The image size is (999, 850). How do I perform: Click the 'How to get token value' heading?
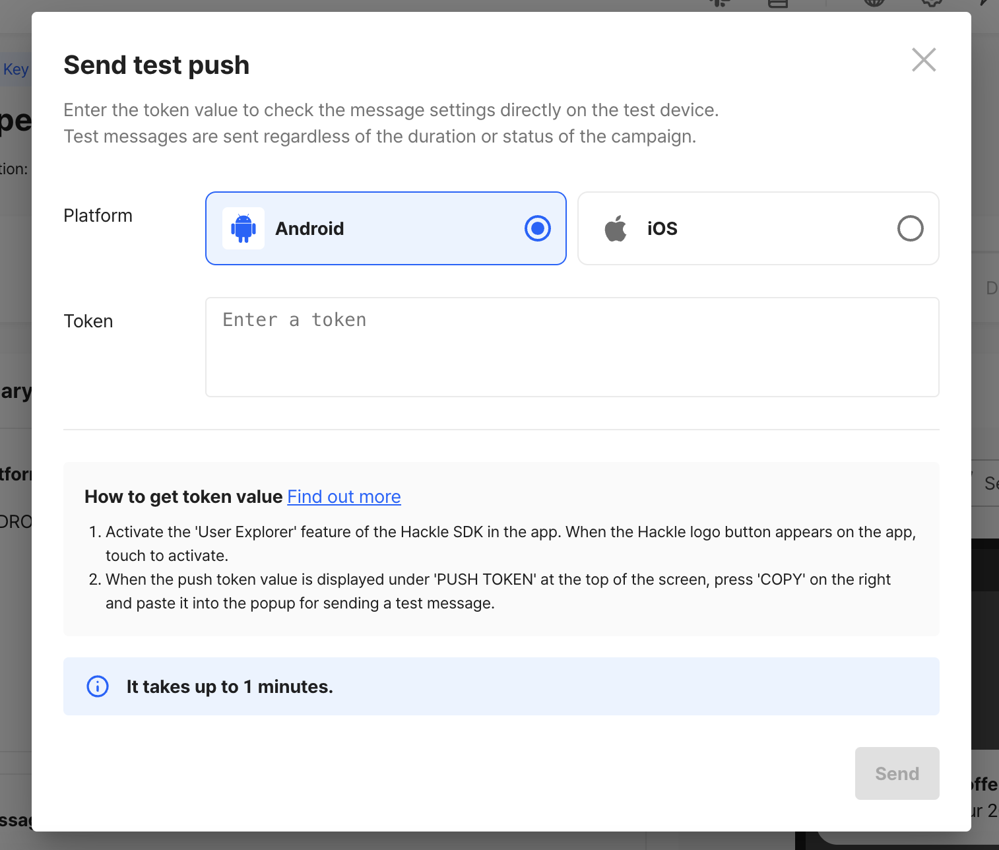coord(183,497)
